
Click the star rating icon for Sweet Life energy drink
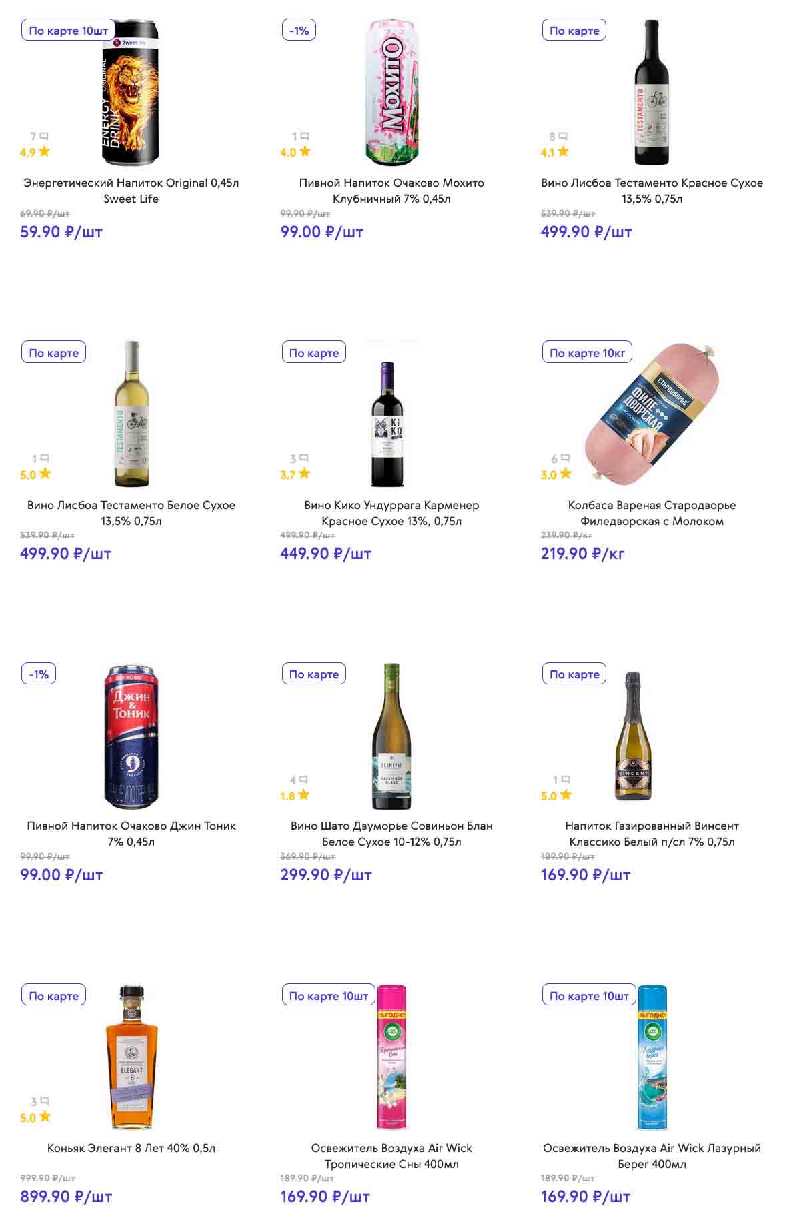(x=44, y=151)
